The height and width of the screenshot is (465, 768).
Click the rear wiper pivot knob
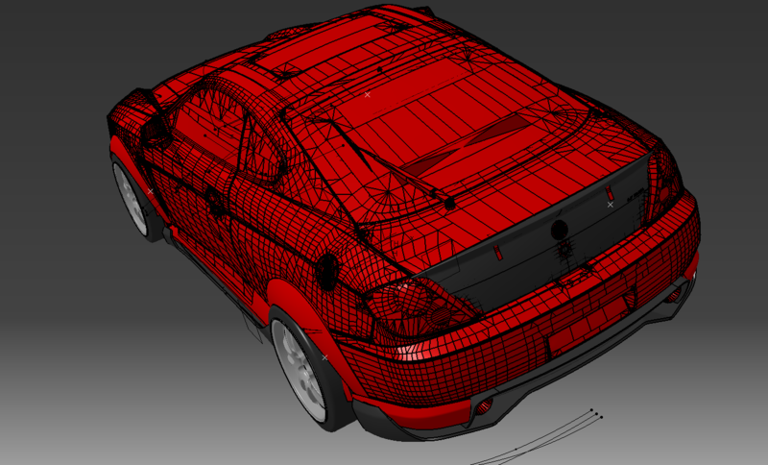448,204
